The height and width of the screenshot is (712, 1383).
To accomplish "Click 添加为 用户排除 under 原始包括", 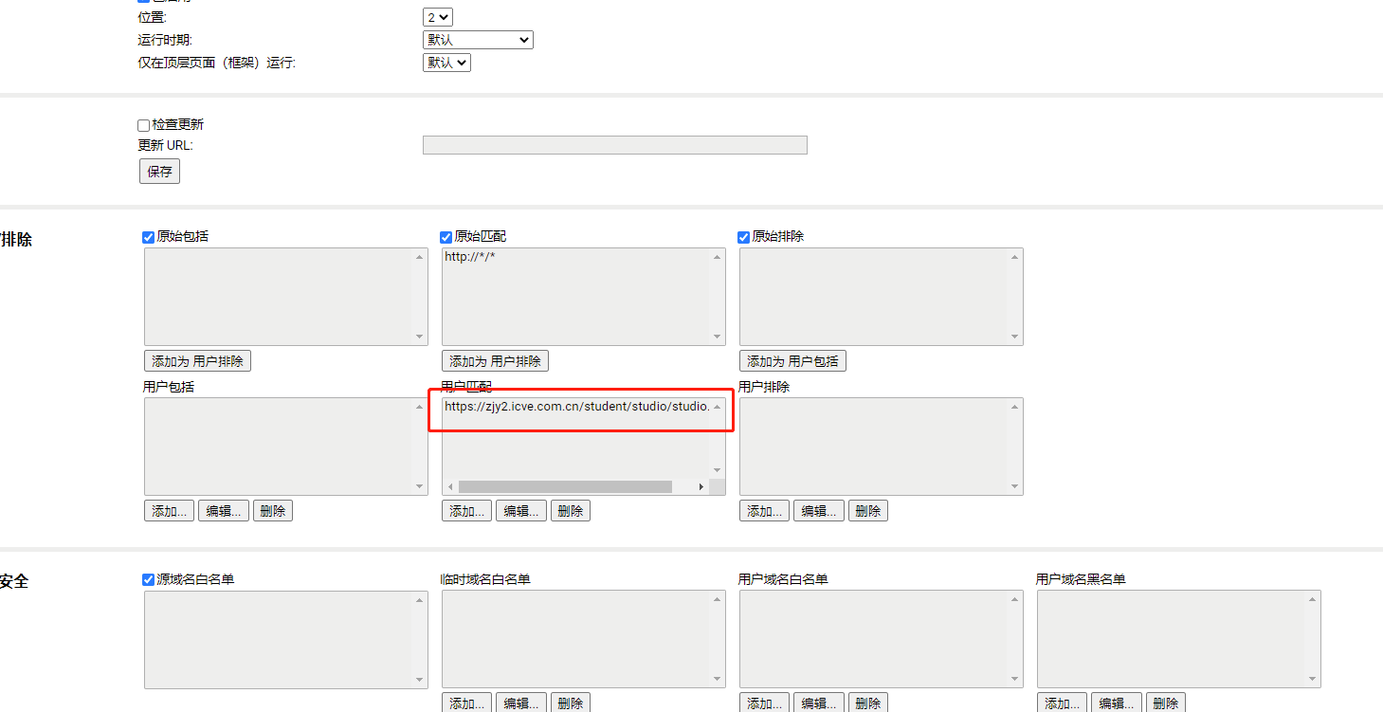I will [197, 360].
